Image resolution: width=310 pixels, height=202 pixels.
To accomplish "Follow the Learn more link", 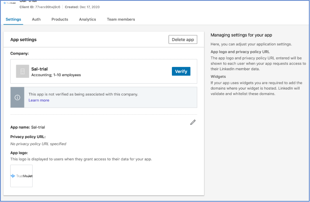I will coord(39,100).
